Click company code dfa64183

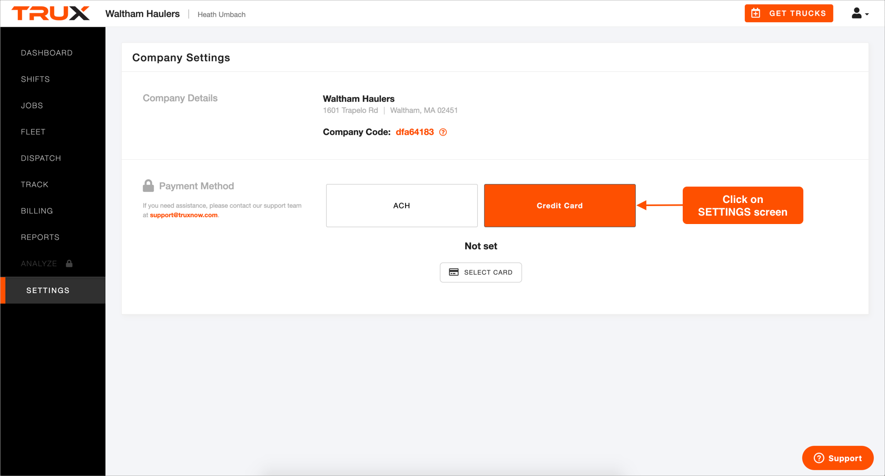[415, 132]
